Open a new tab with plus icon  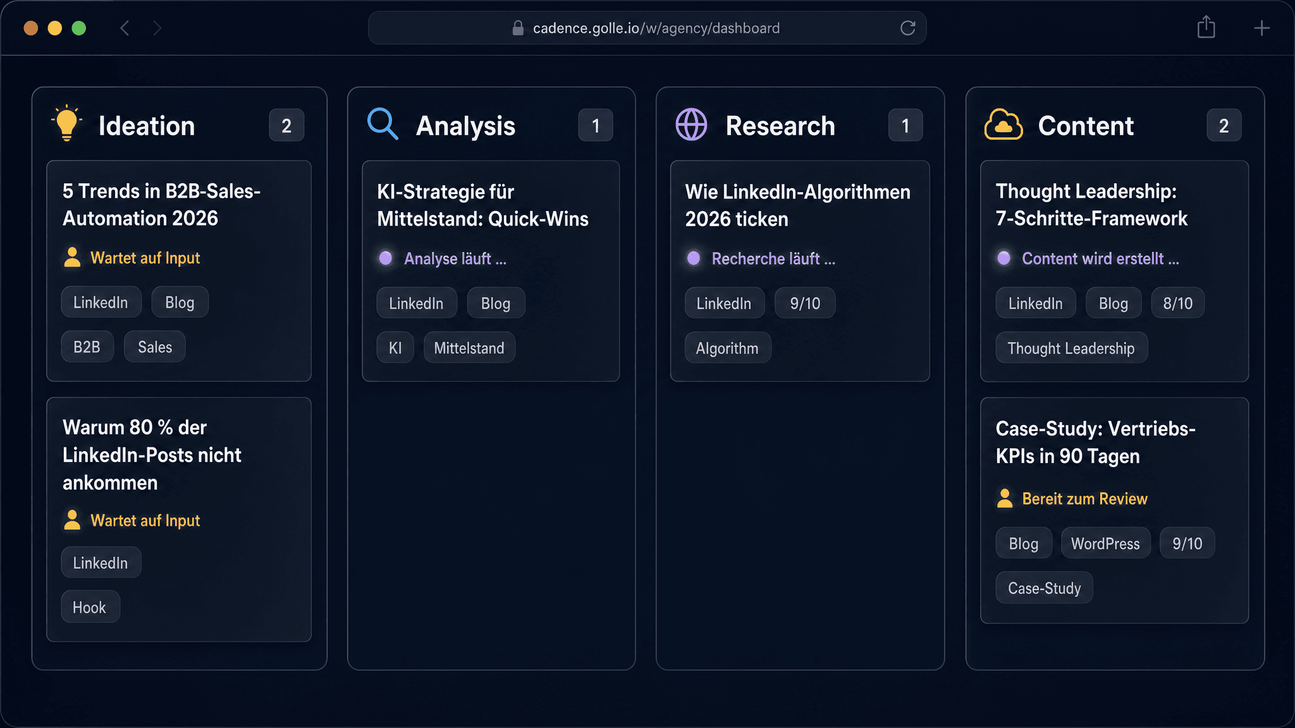1261,28
